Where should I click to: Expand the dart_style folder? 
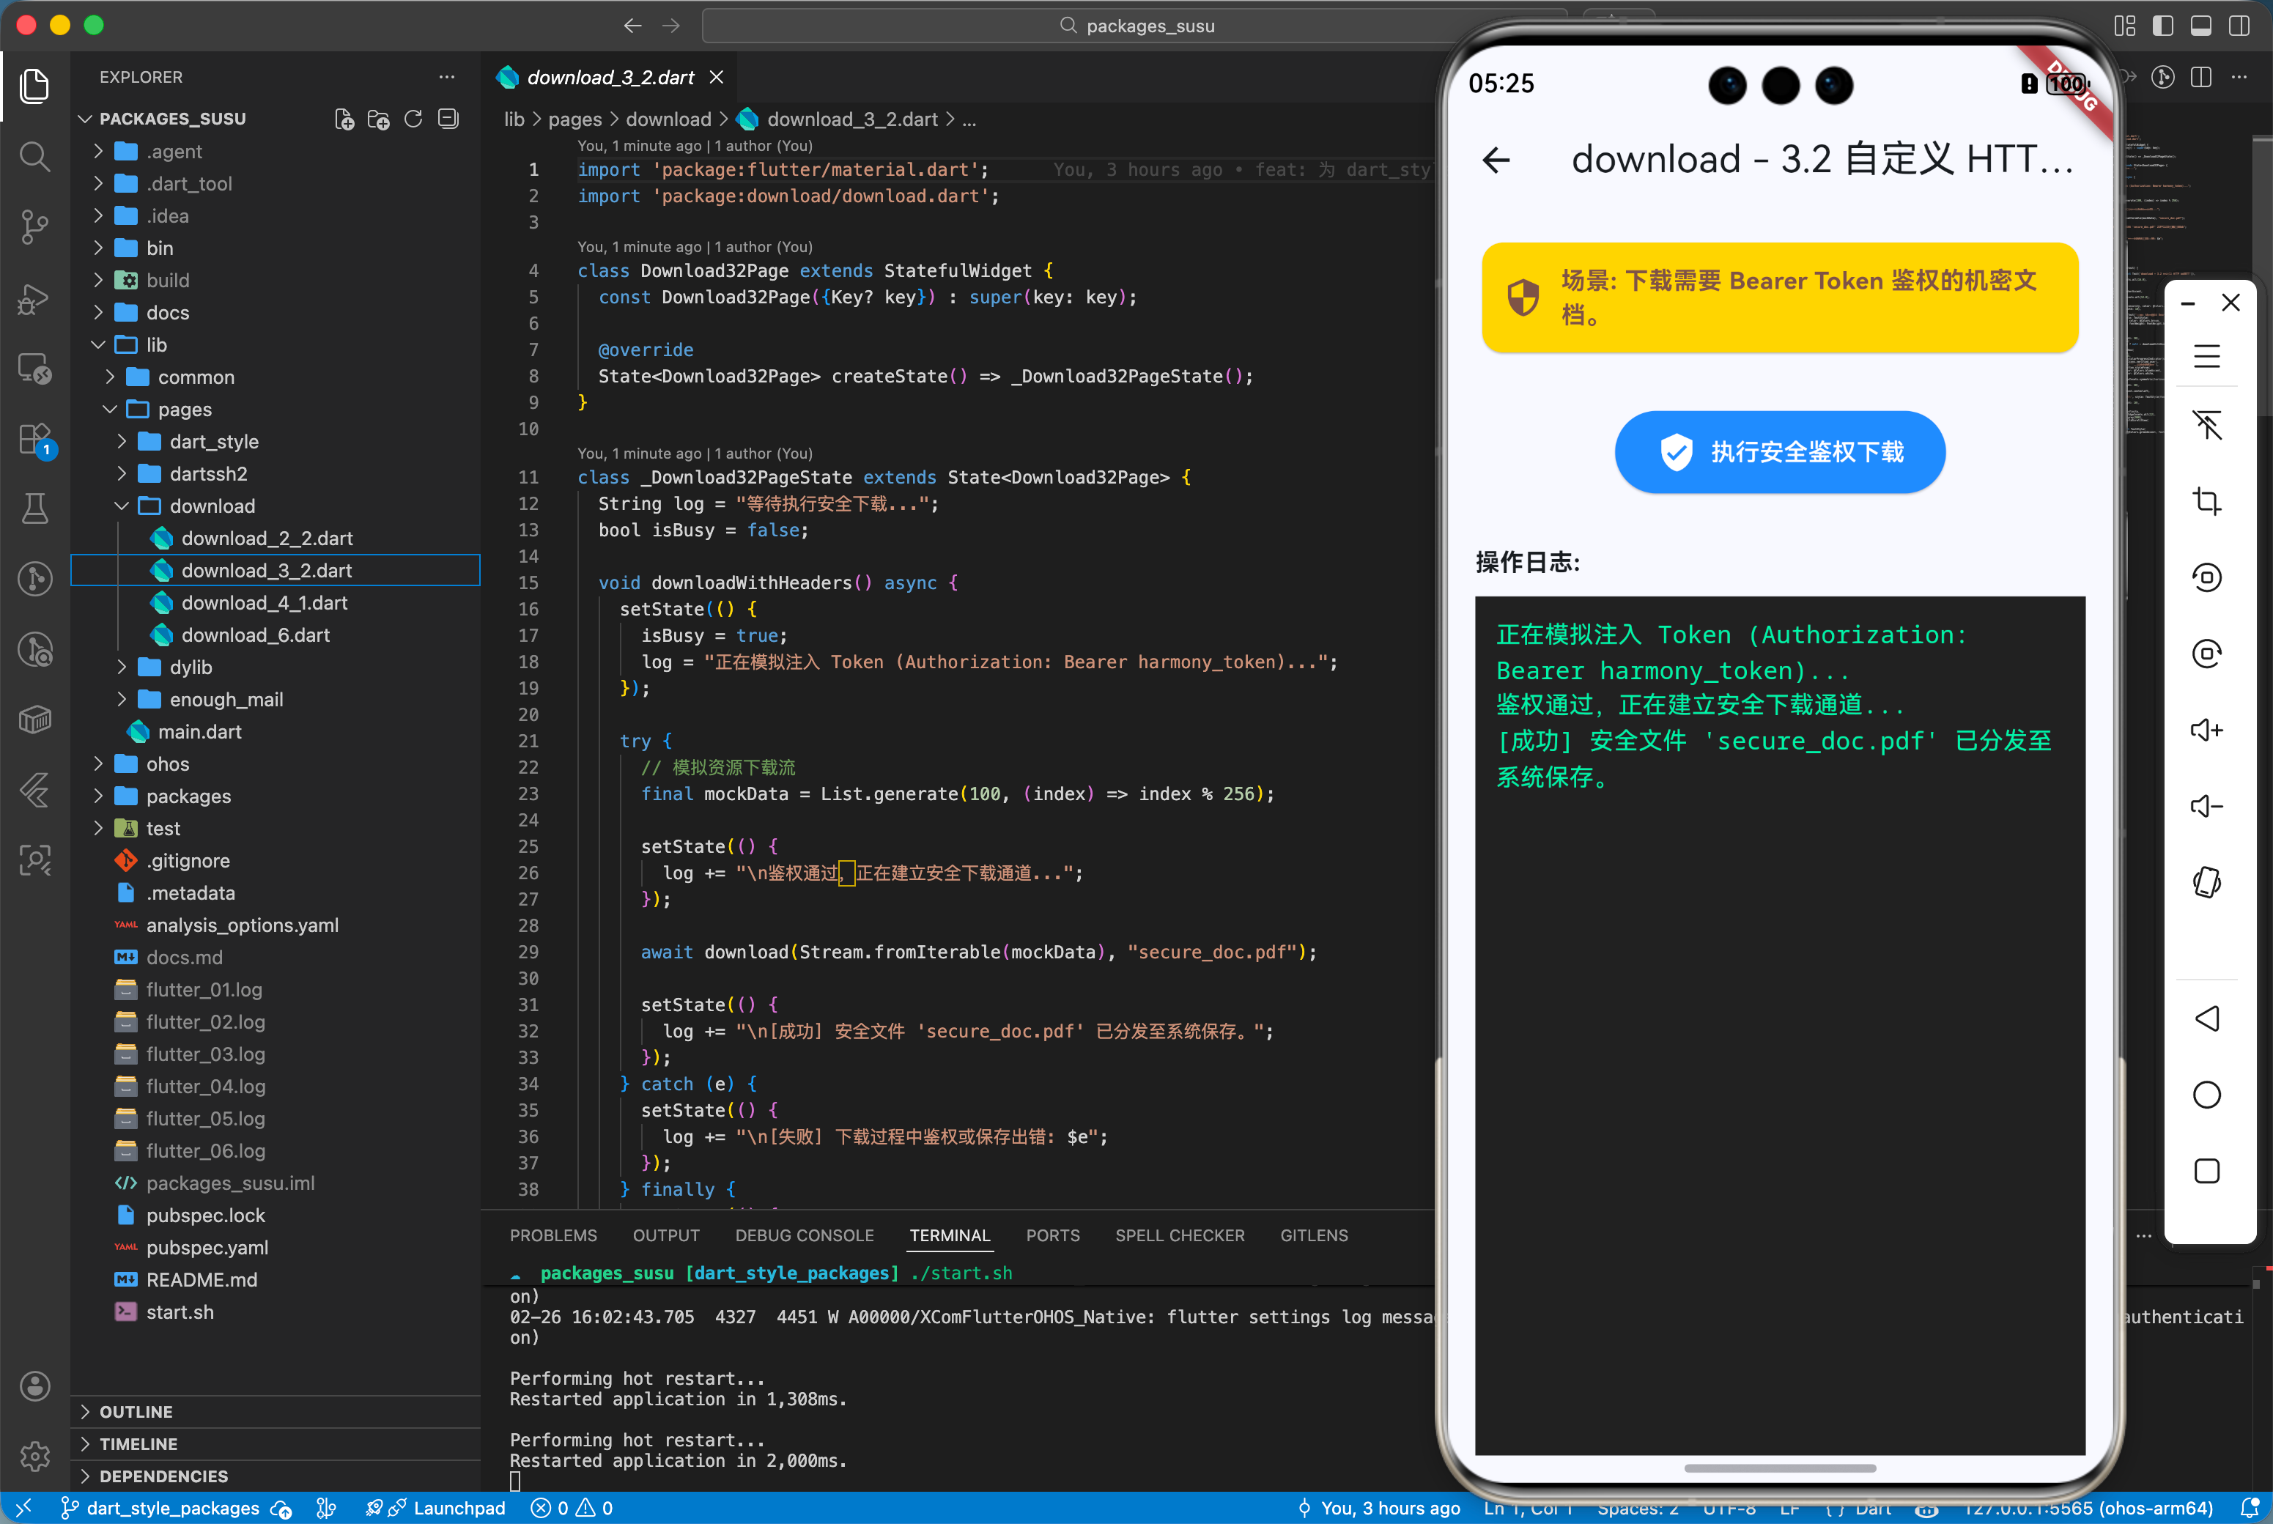click(x=214, y=441)
